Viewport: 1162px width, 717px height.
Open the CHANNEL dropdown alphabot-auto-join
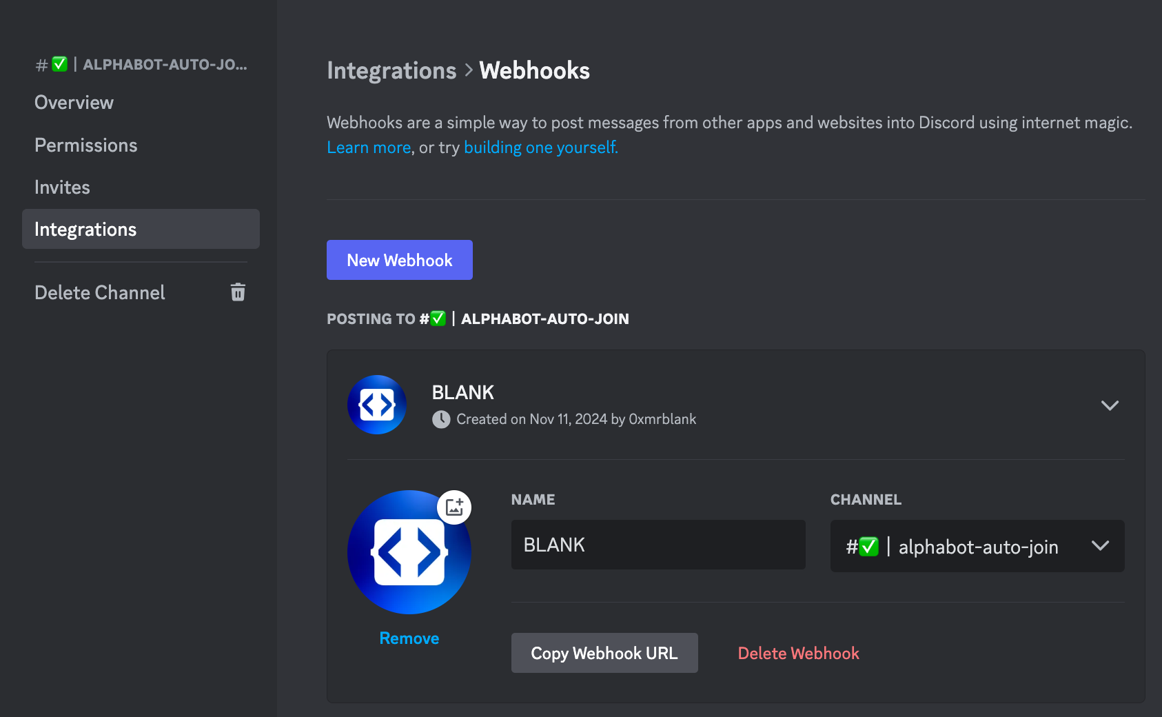click(x=977, y=546)
